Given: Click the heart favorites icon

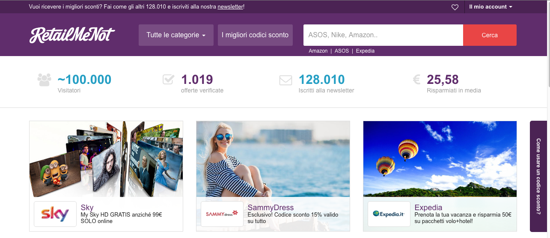Looking at the screenshot, I should click(x=455, y=7).
